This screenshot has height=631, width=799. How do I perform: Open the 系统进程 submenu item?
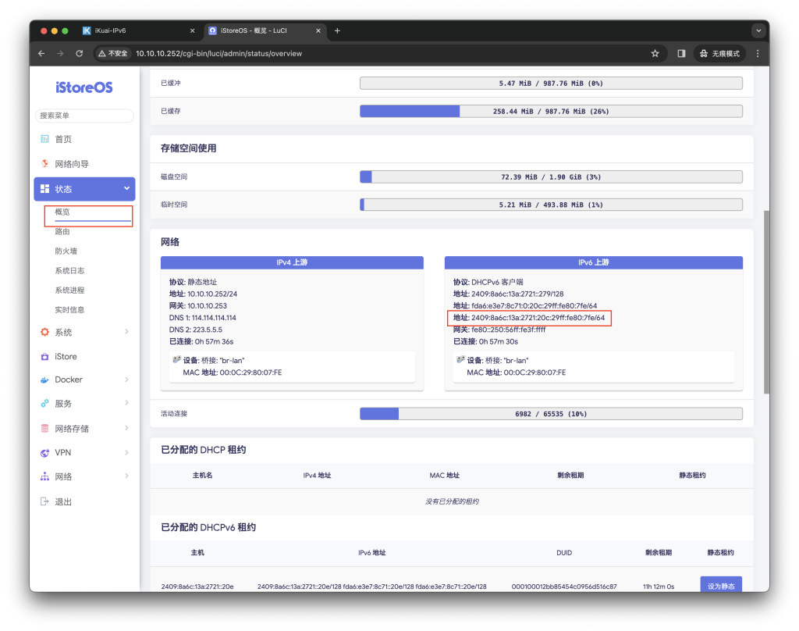[69, 291]
